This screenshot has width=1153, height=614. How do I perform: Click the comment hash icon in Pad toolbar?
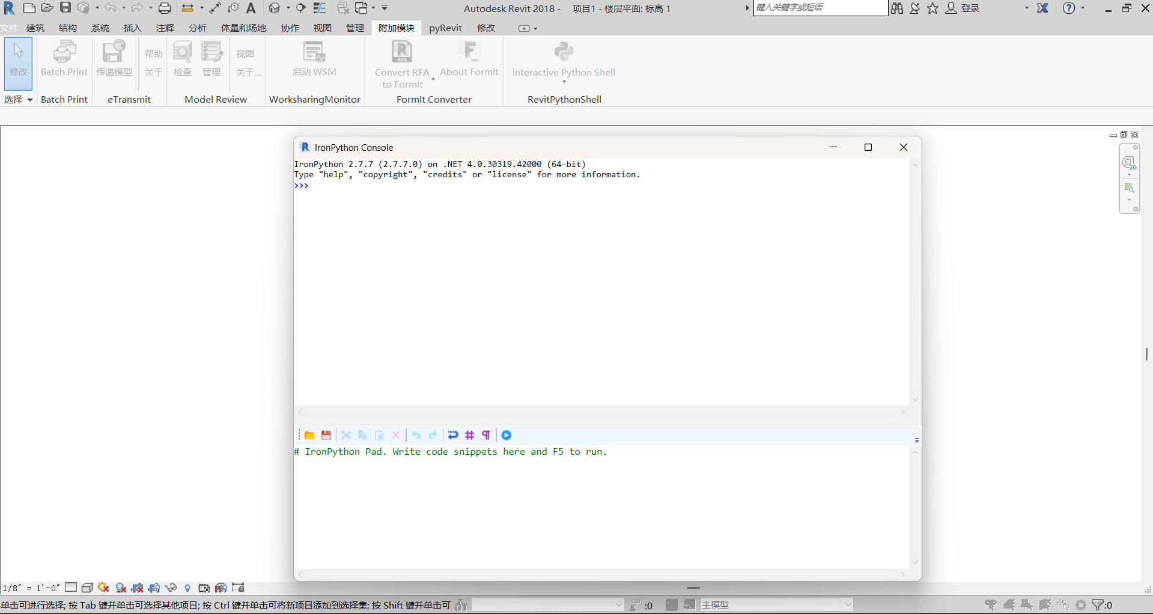point(470,435)
